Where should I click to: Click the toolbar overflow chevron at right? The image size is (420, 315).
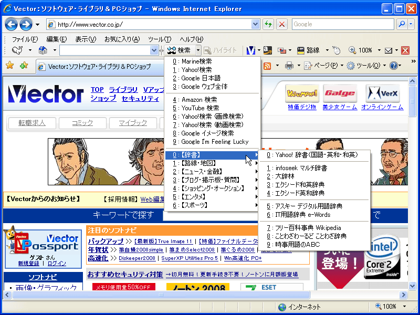coord(414,61)
